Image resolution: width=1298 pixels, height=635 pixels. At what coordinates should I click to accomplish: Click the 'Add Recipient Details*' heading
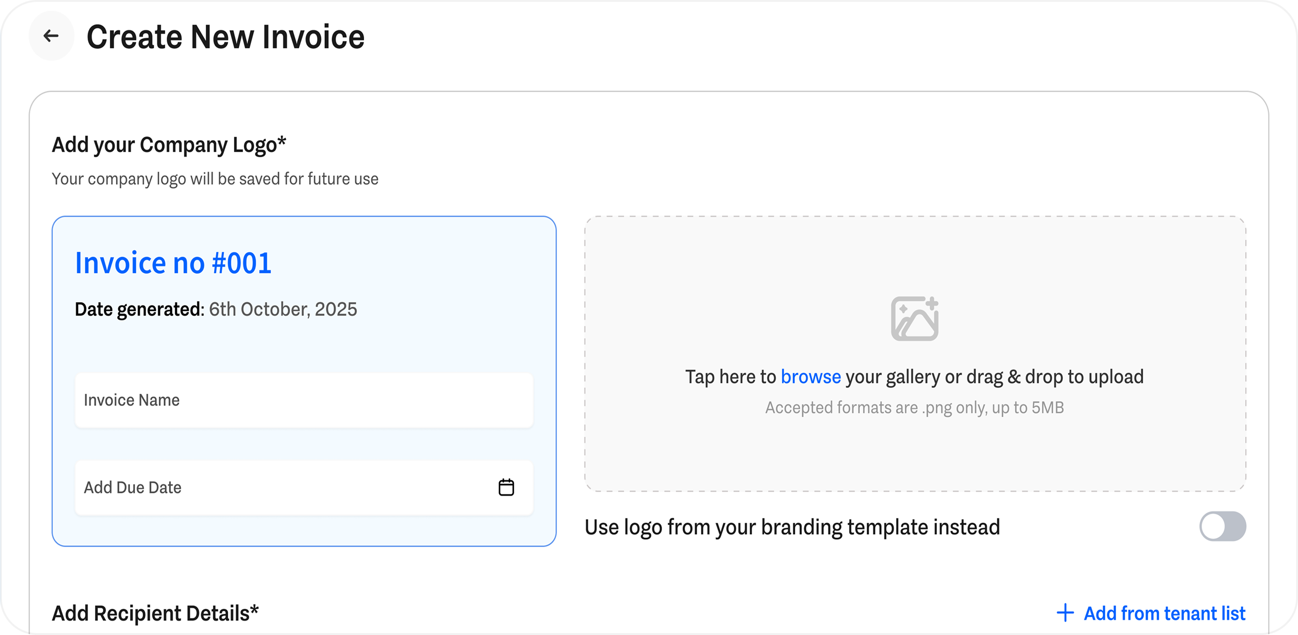coord(155,613)
